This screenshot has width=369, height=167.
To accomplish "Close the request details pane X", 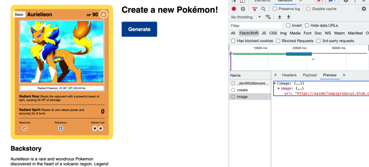I will point(275,75).
